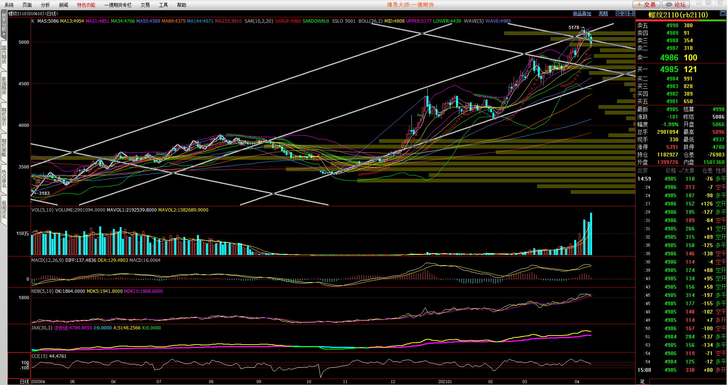The image size is (728, 385).
Task: Select the 热点排名 side tab
Action: pyautogui.click(x=4, y=178)
